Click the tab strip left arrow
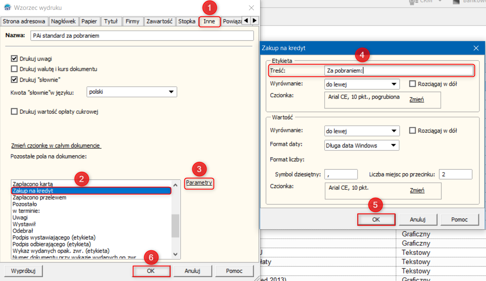 click(246, 21)
